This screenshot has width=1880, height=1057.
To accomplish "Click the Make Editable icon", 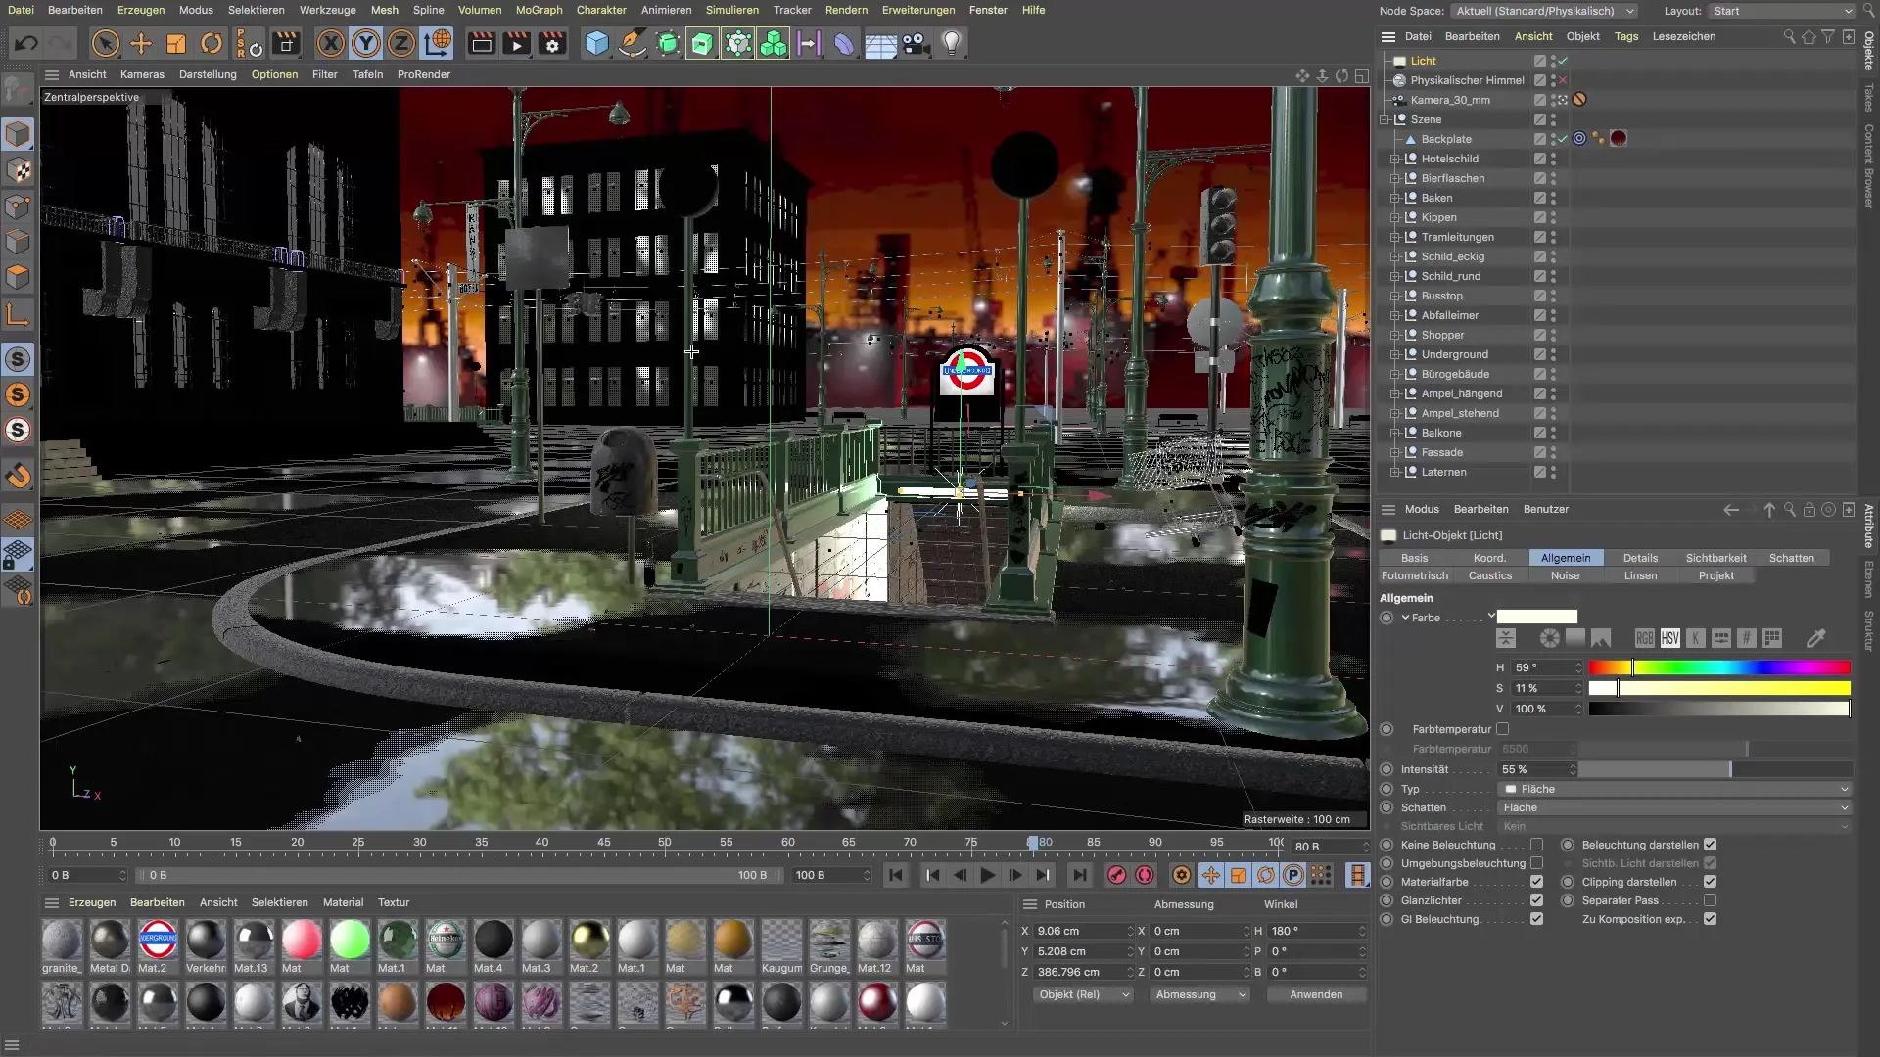I will [18, 90].
